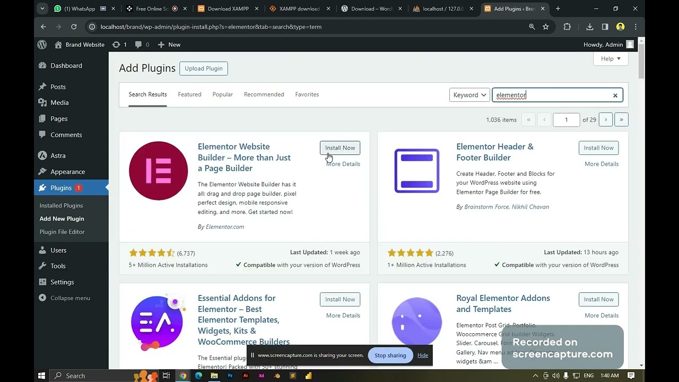The width and height of the screenshot is (679, 382).
Task: Click the WordPress logo in admin bar
Action: pyautogui.click(x=42, y=45)
